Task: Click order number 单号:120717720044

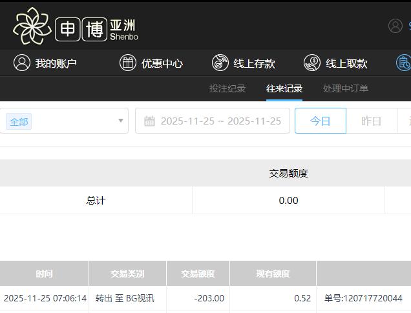Action: point(363,298)
